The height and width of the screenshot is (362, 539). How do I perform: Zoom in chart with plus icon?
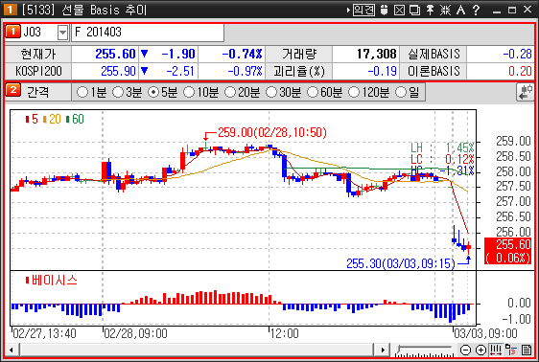coord(480,350)
